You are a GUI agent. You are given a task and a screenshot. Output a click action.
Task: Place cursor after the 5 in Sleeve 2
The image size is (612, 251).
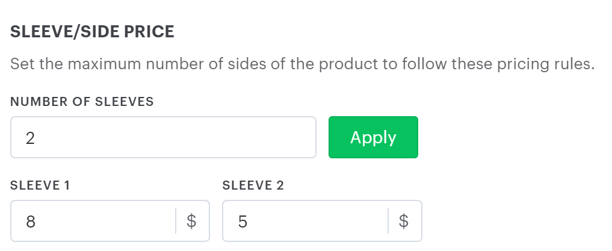[248, 222]
